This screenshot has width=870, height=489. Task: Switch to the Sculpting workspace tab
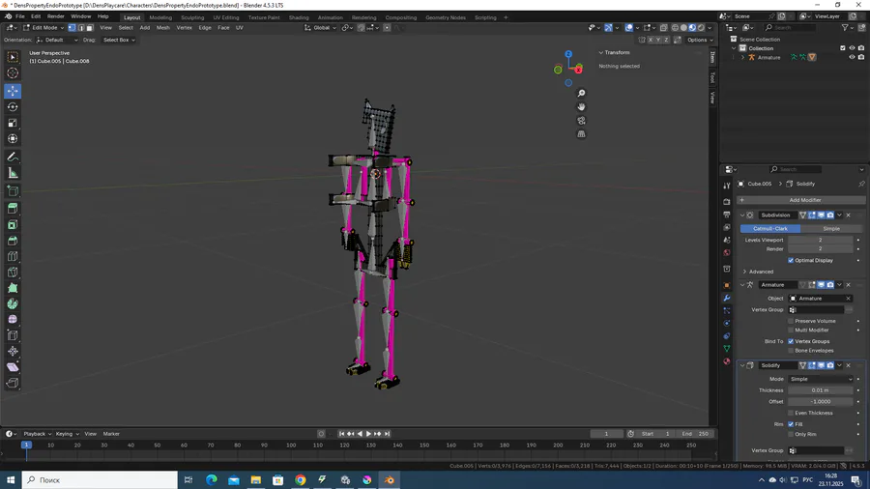pyautogui.click(x=192, y=17)
